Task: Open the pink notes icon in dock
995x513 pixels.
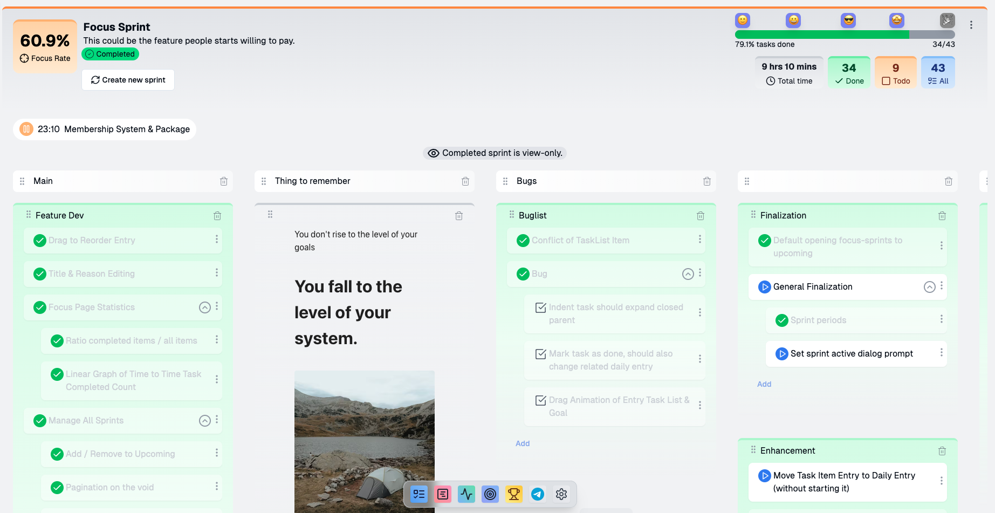Action: tap(443, 494)
